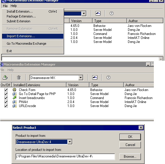
Task: Select Insert breadcrumbs extension name
Action: click(32, 98)
